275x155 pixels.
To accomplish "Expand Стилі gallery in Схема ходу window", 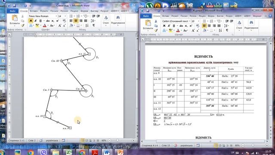I will pos(106,21).
